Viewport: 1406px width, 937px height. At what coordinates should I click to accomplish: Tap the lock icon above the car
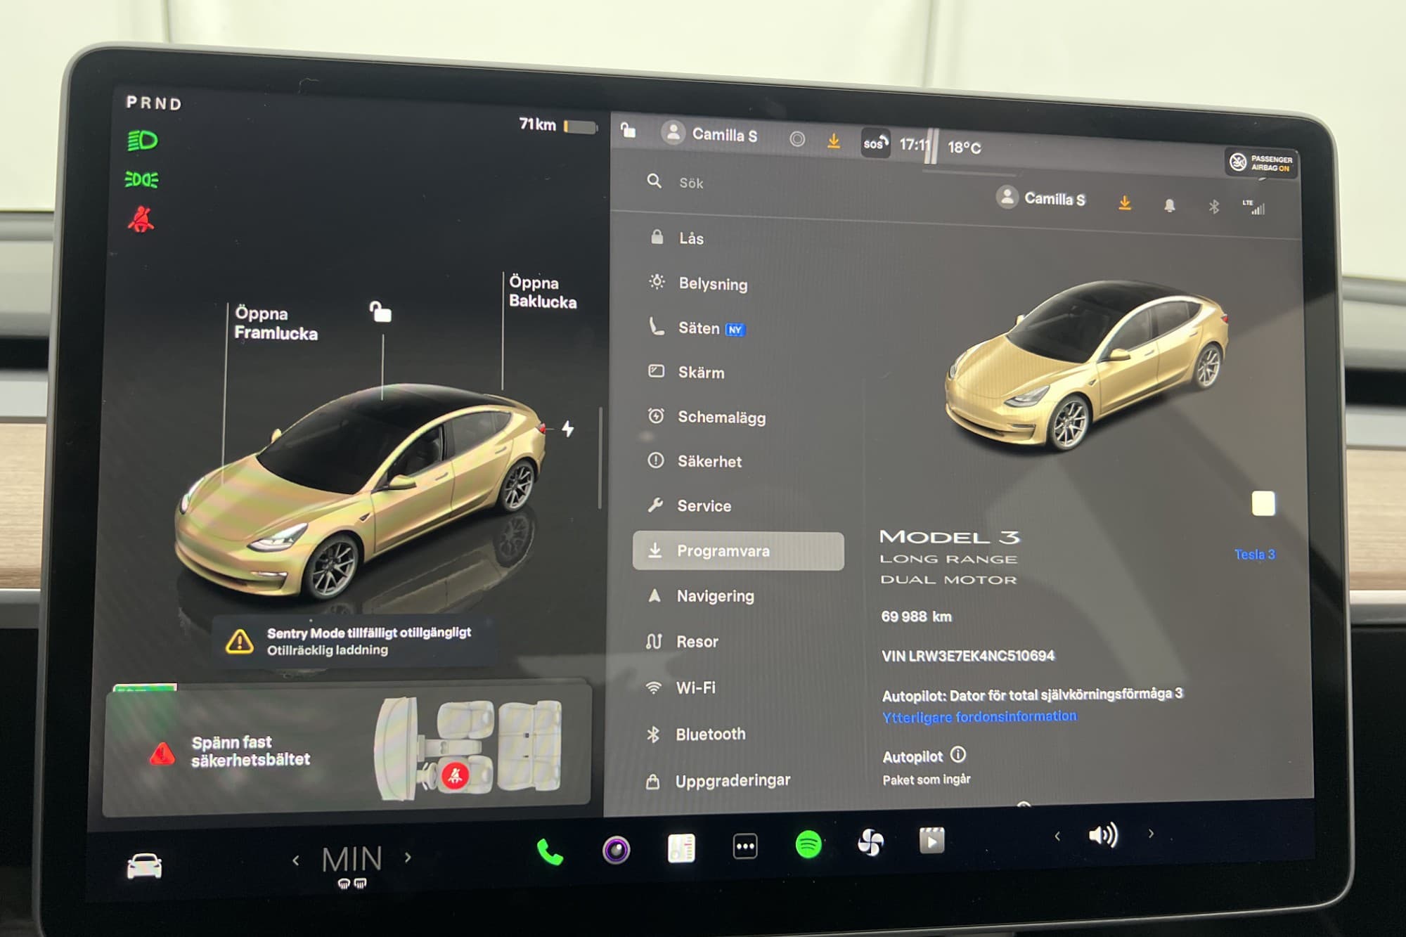380,311
